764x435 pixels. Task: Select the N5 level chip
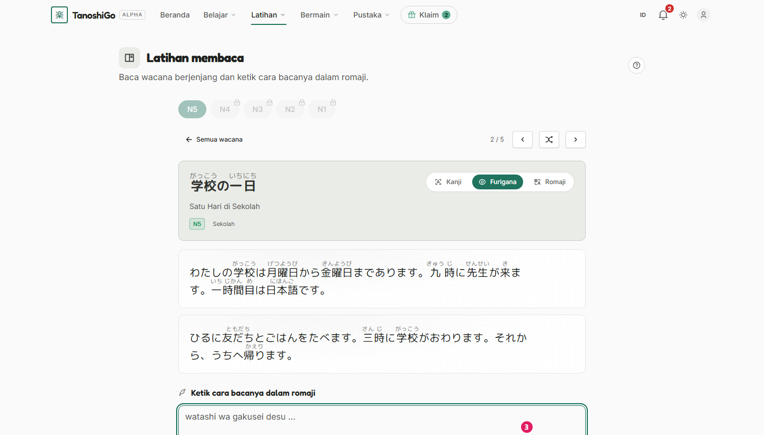pos(192,109)
